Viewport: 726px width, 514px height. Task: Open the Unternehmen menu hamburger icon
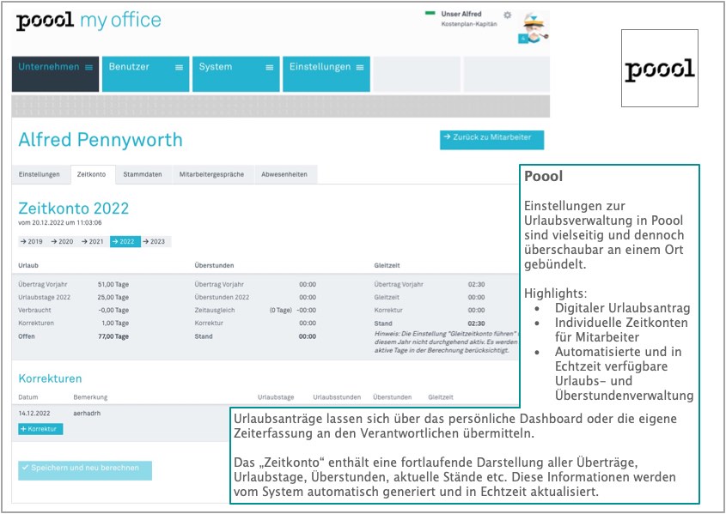(88, 67)
